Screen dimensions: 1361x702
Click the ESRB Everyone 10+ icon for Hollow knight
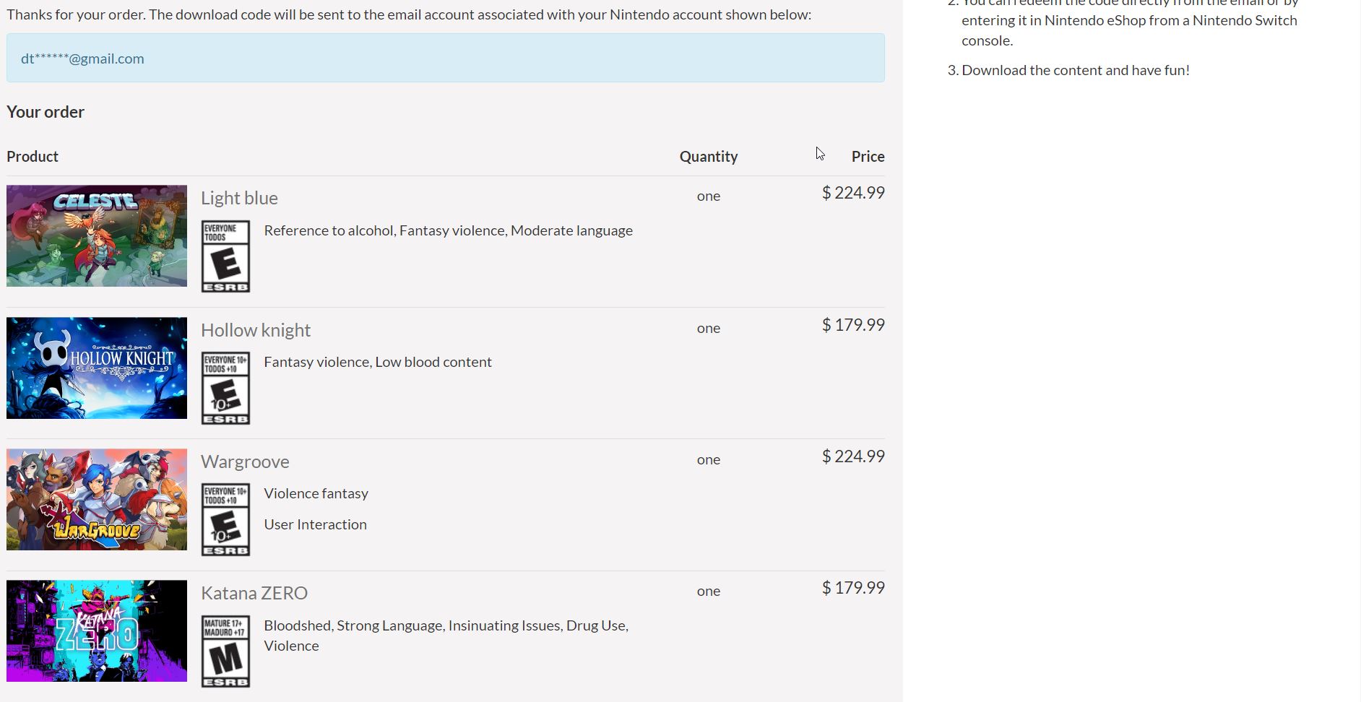(x=225, y=388)
